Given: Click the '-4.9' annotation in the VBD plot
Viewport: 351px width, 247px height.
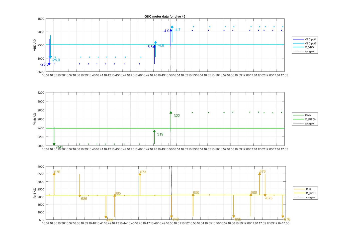Looking at the screenshot, I should (x=166, y=31).
